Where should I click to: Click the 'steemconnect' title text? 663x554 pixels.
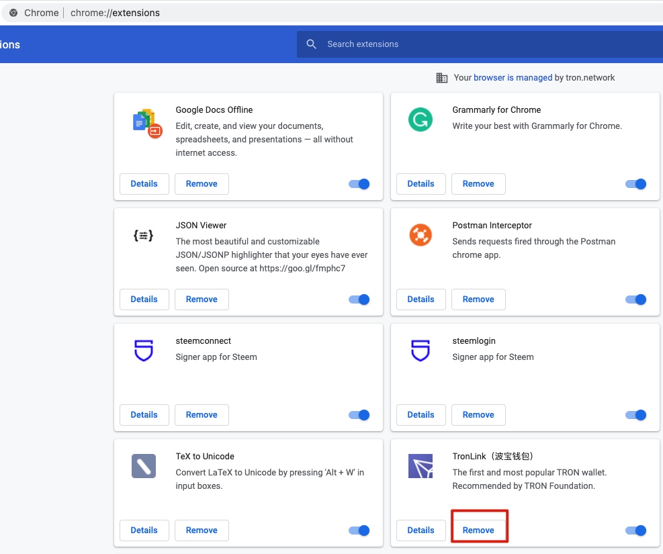pyautogui.click(x=203, y=340)
